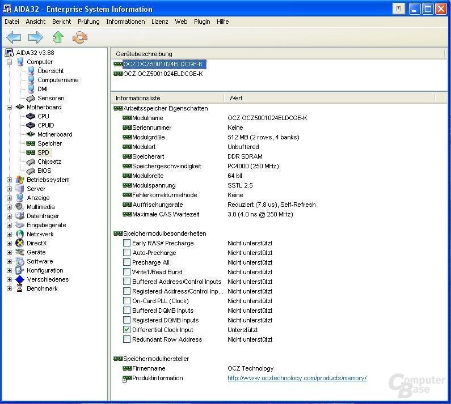The width and height of the screenshot is (451, 404).
Task: Toggle Auto-Precharge checkbox
Action: point(127,253)
